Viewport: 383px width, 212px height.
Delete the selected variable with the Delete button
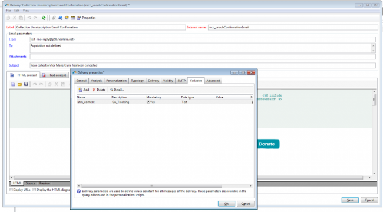click(98, 90)
